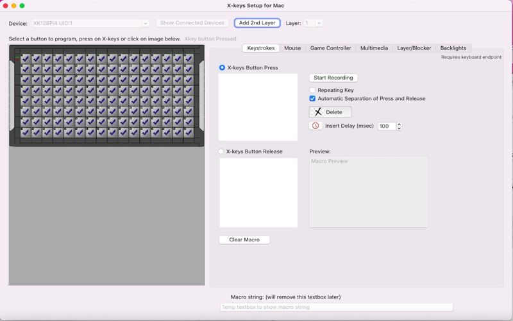Uncheck Automatic Separation of Press and Release
This screenshot has height=321, width=513.
click(x=312, y=99)
